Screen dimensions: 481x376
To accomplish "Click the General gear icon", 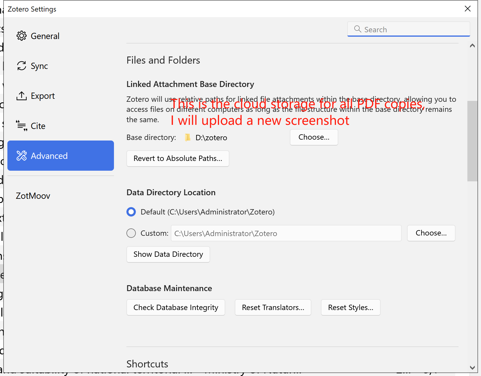I will [21, 36].
